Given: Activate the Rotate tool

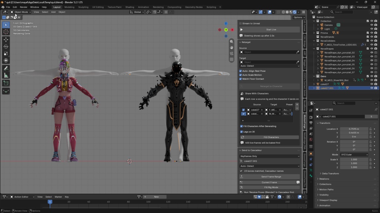Looking at the screenshot, I should (6, 46).
